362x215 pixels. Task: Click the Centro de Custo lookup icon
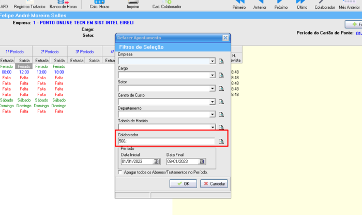click(221, 102)
